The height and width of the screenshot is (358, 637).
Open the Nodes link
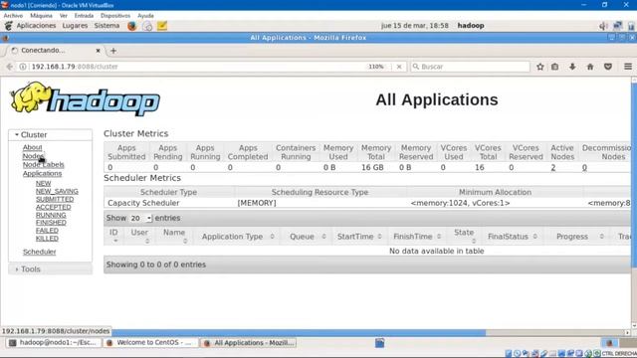[x=33, y=156]
